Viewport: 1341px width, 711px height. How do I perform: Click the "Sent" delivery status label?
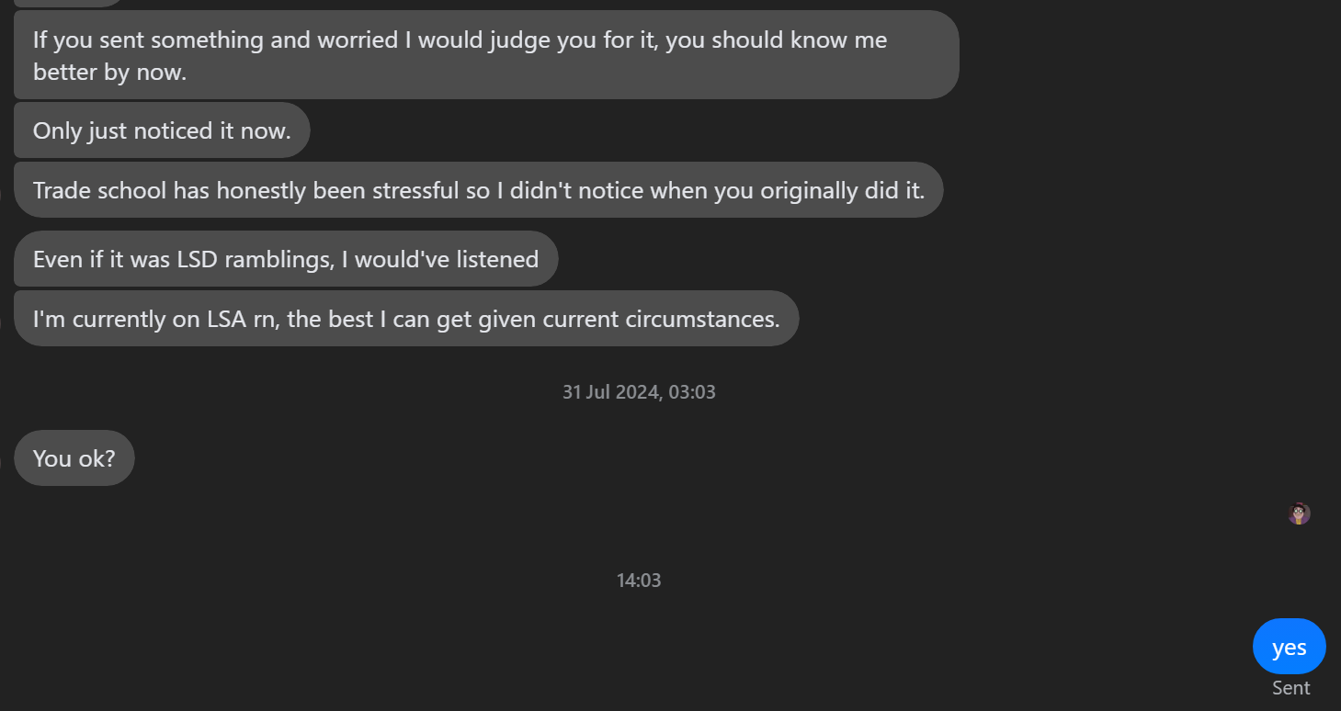pos(1290,688)
